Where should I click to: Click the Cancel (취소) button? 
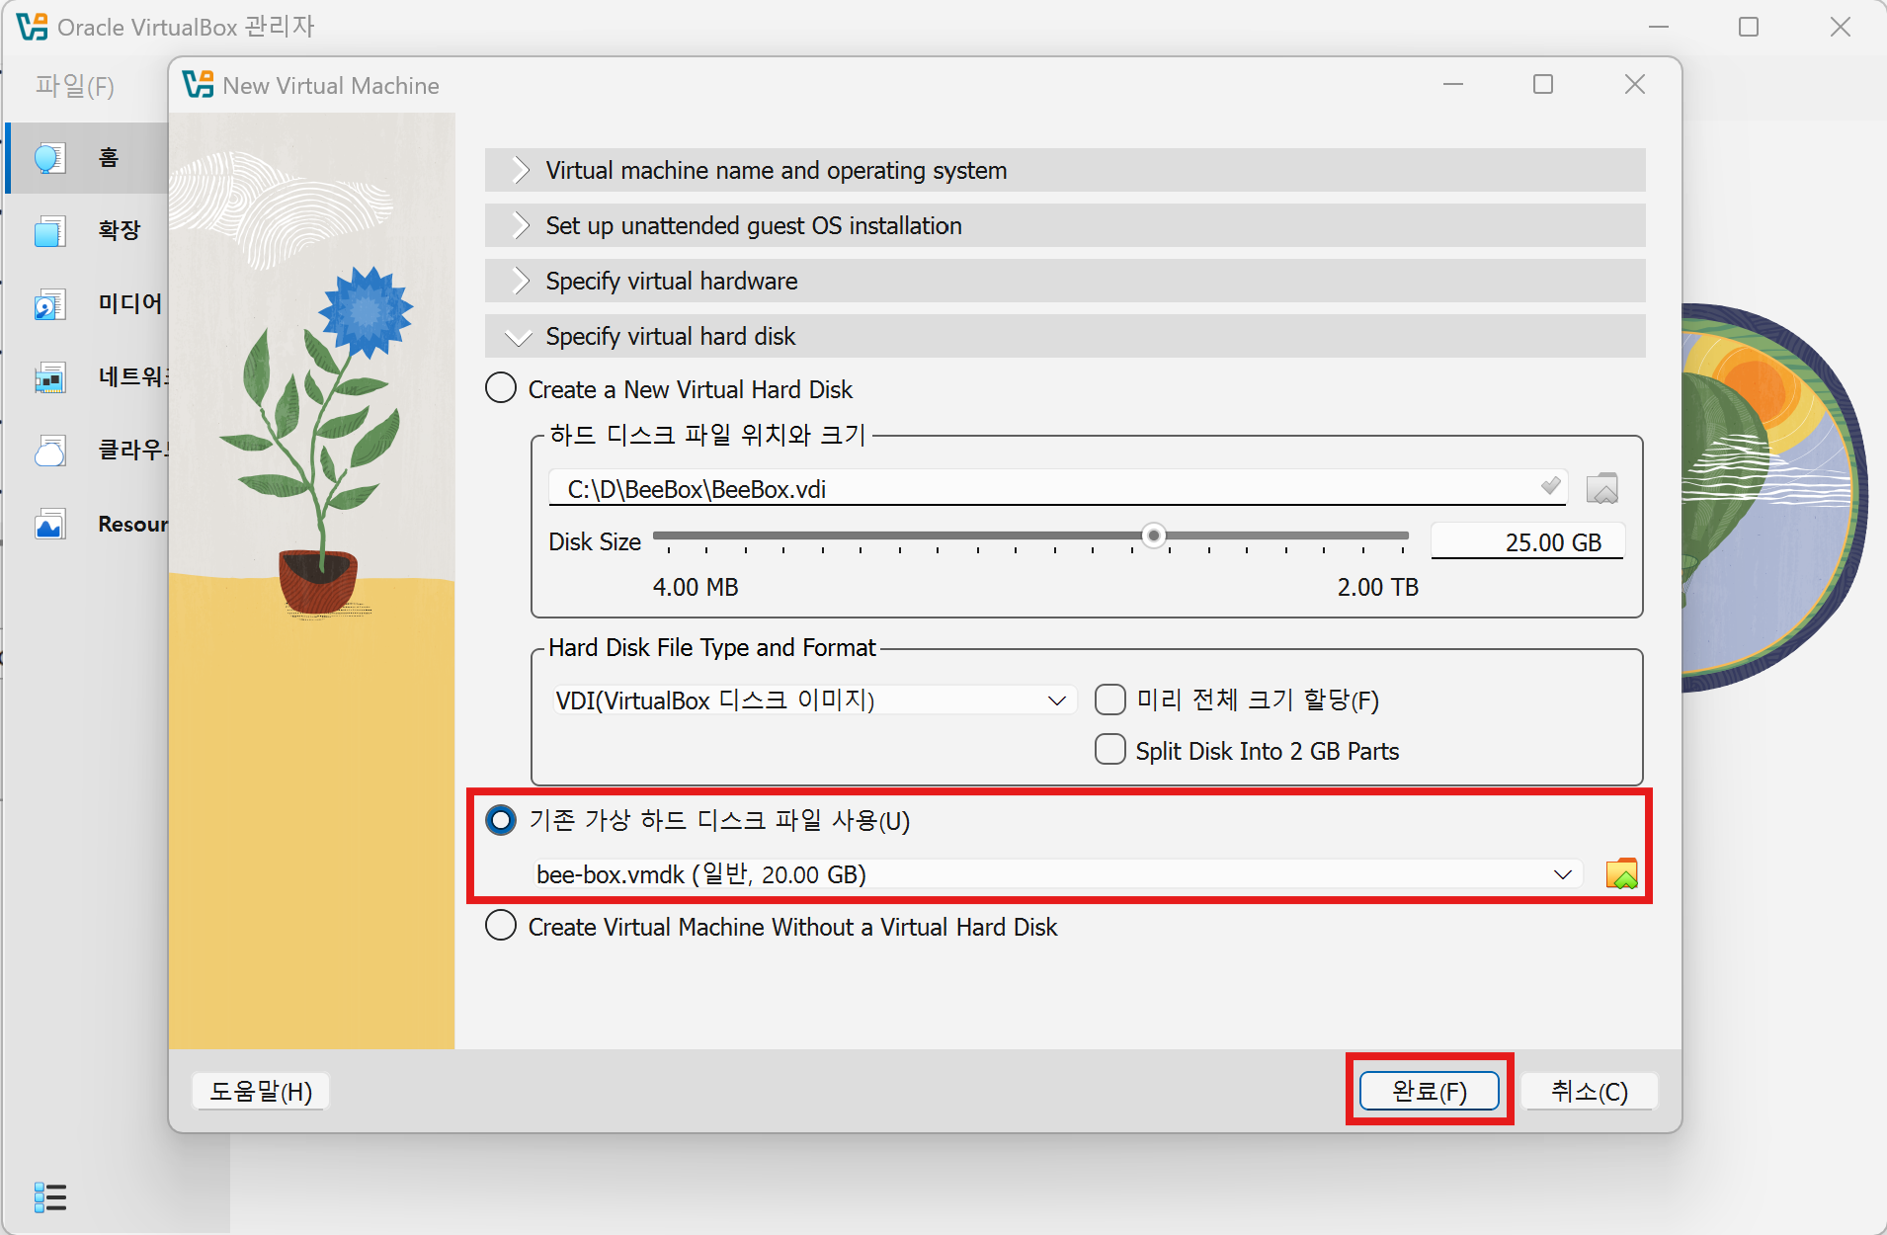[1589, 1091]
